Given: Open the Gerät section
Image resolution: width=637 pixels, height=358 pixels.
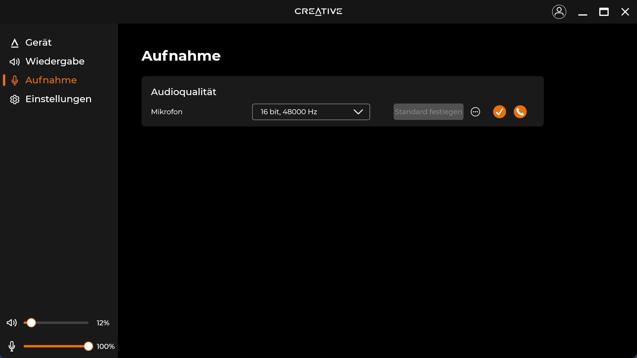Looking at the screenshot, I should click(x=38, y=42).
